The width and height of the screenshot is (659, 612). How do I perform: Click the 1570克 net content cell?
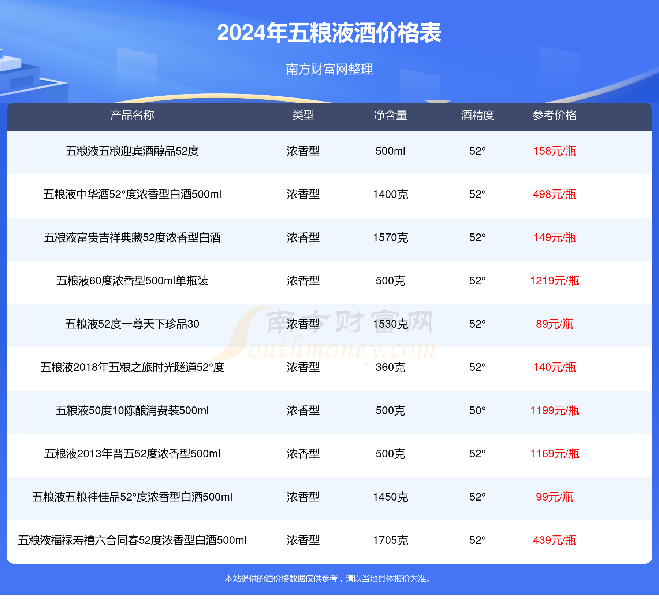click(390, 237)
